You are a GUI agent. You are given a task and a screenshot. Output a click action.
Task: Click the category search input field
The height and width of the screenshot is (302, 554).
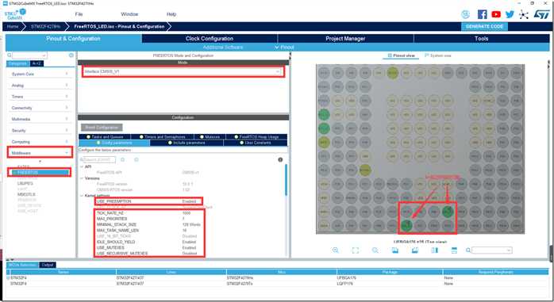(x=29, y=55)
